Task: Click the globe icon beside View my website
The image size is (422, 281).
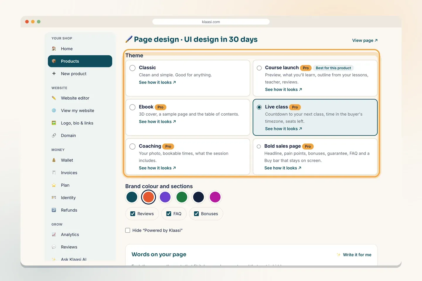Action: tap(54, 110)
